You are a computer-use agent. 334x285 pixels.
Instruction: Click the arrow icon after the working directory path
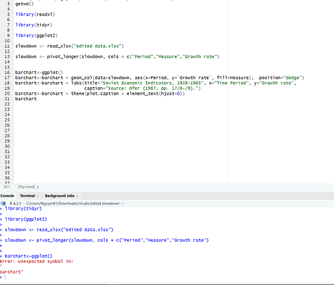(x=123, y=203)
